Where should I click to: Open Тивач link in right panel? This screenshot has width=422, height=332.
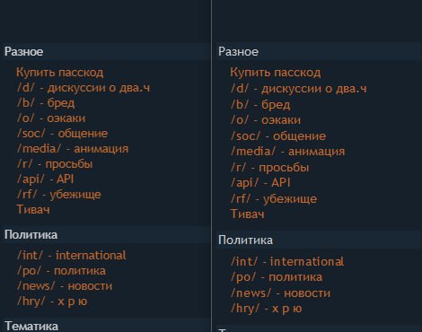tap(248, 214)
